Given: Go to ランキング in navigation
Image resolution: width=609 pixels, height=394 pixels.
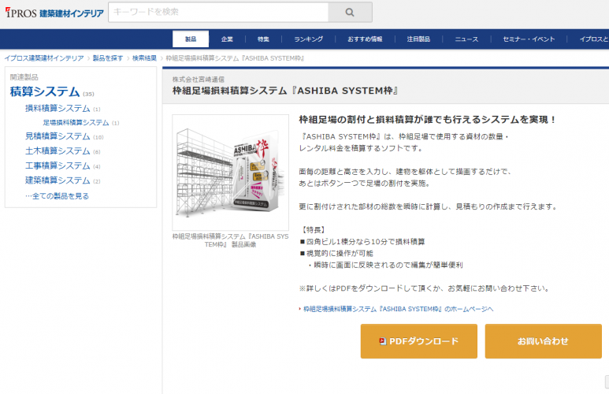Looking at the screenshot, I should click(x=308, y=39).
